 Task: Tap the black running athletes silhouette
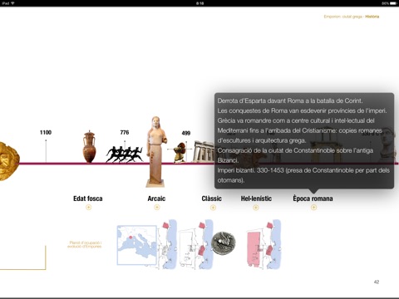(125, 154)
